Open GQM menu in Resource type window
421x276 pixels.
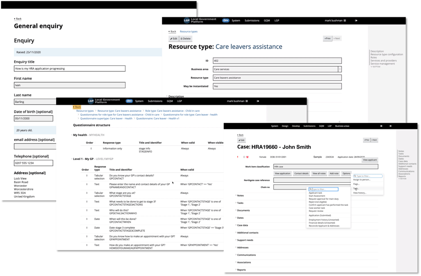(x=267, y=21)
